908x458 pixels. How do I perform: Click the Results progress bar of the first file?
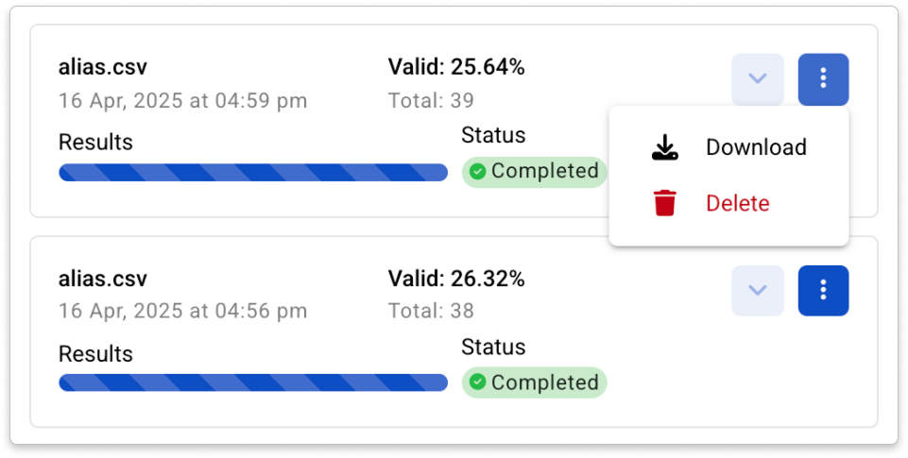point(253,172)
